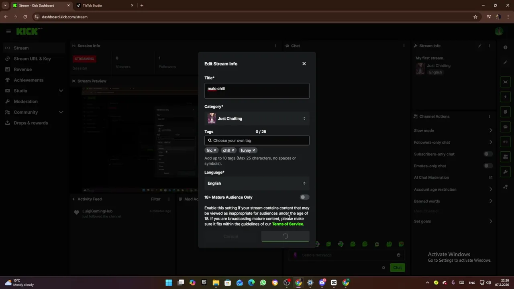Viewport: 514px width, 289px height.
Task: Bookmark this page with the star icon
Action: [x=475, y=17]
